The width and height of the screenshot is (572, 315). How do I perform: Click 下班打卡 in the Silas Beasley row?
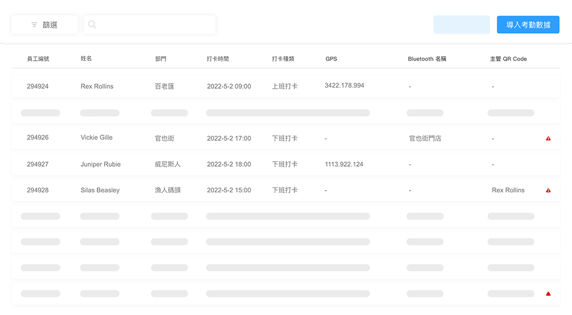point(285,190)
